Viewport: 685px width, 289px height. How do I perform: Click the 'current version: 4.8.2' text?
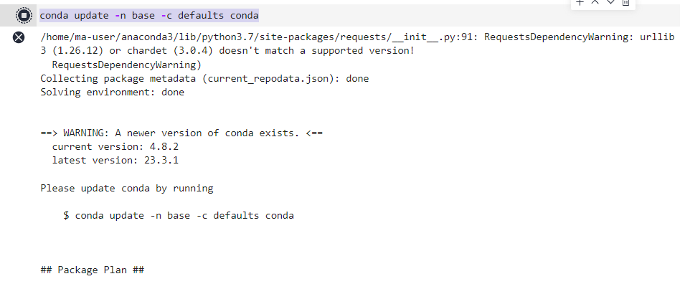[x=115, y=146]
